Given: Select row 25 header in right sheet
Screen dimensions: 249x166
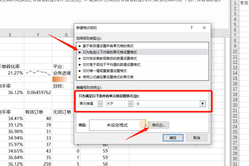Looking at the screenshot, I should 235,132.
